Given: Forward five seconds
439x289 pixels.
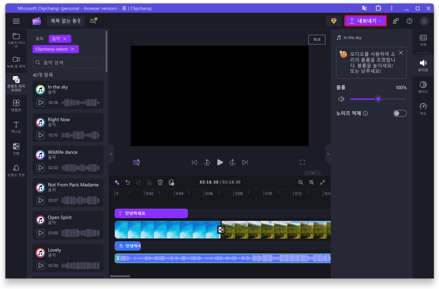Looking at the screenshot, I should coord(232,162).
